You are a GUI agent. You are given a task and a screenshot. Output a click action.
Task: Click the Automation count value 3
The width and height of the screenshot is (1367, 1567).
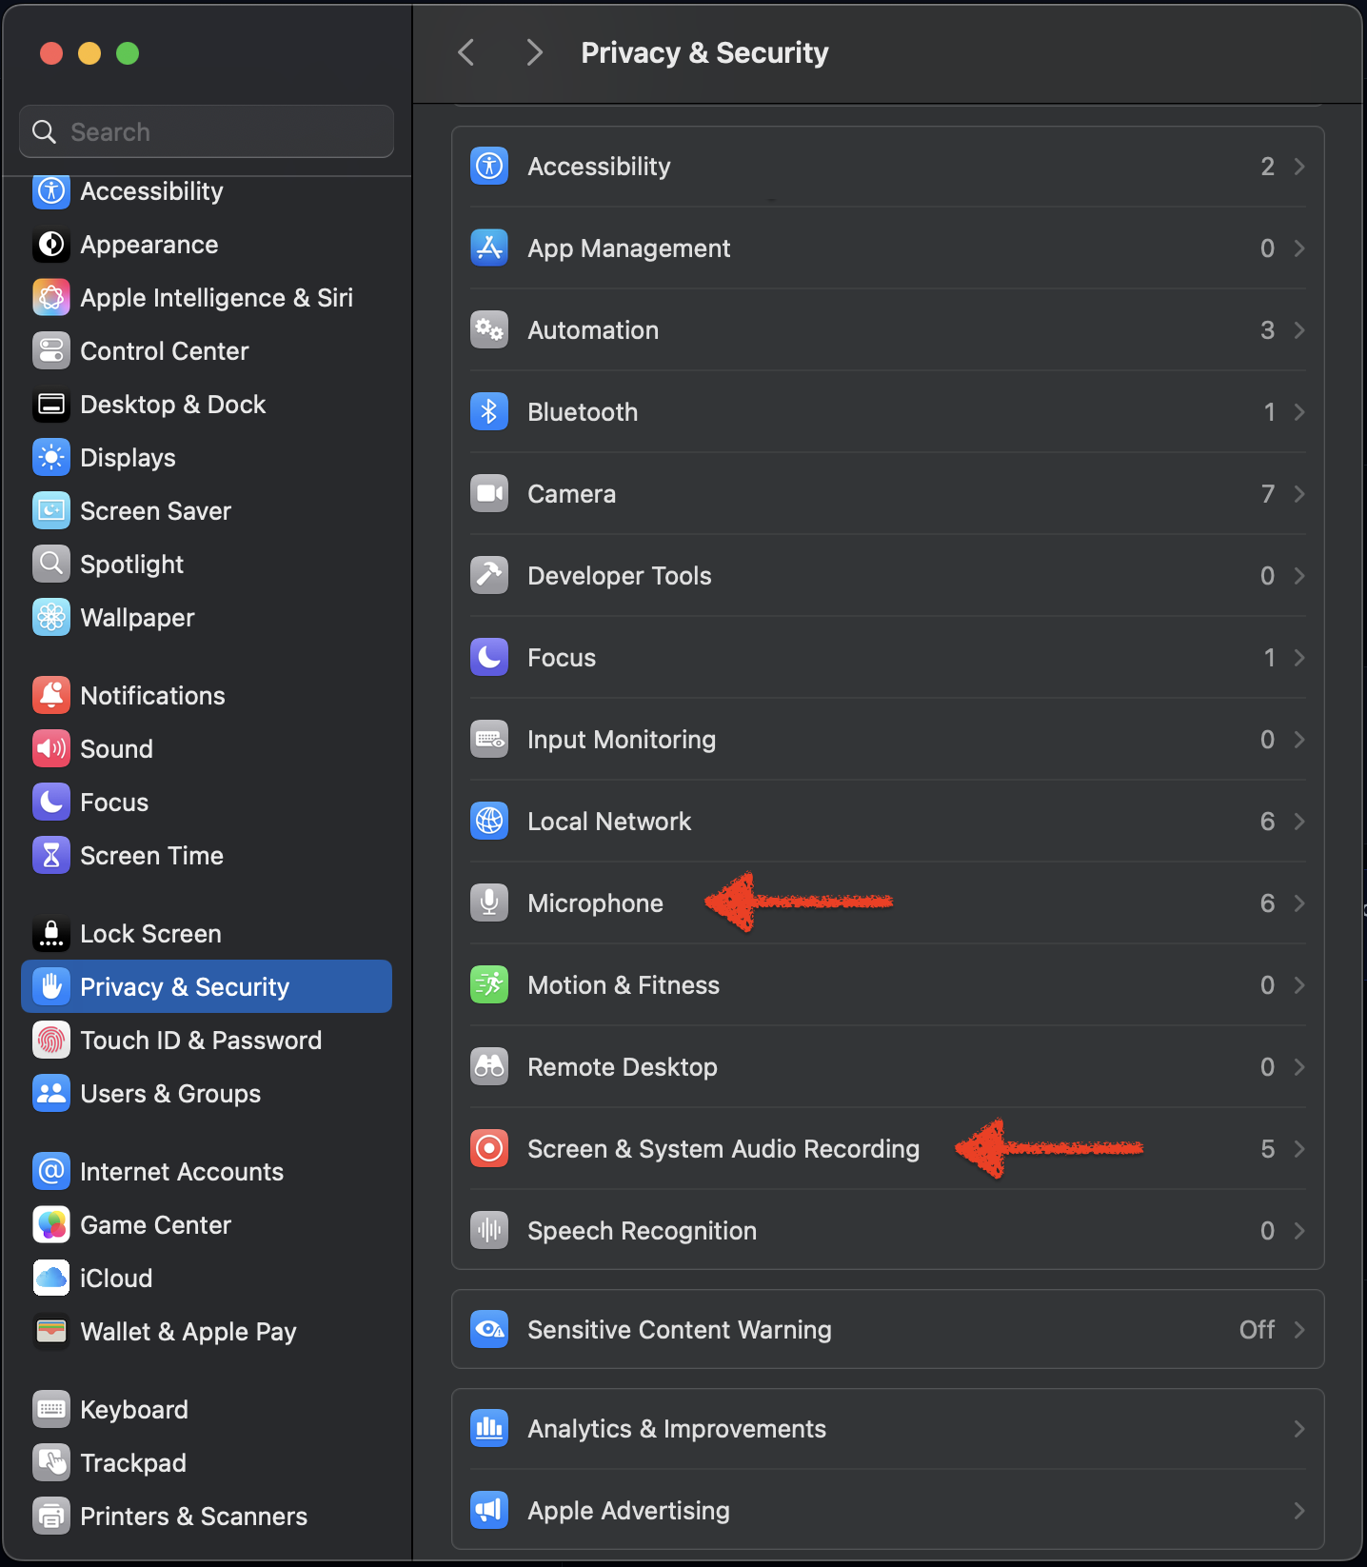(x=1268, y=330)
